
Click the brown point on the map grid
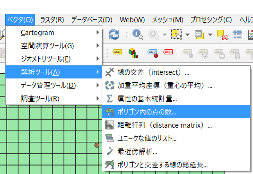[x=97, y=145]
